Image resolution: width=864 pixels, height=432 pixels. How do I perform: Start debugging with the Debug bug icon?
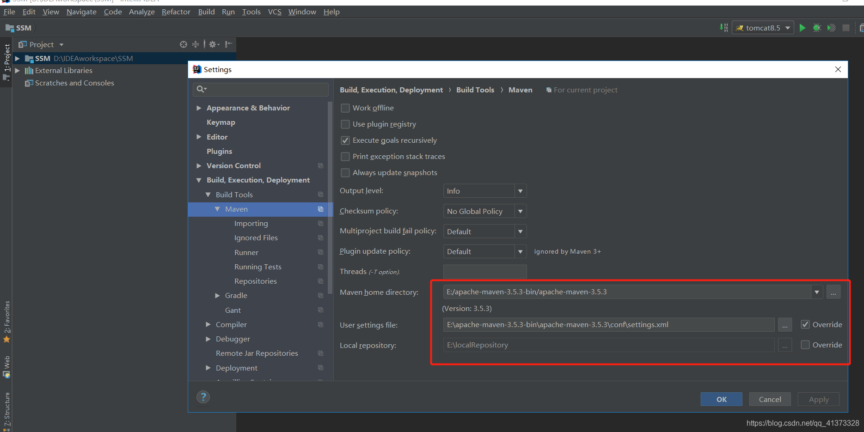coord(817,28)
